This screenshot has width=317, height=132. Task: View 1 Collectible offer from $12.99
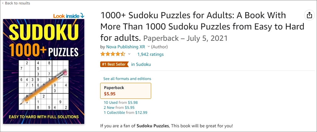click(x=125, y=112)
